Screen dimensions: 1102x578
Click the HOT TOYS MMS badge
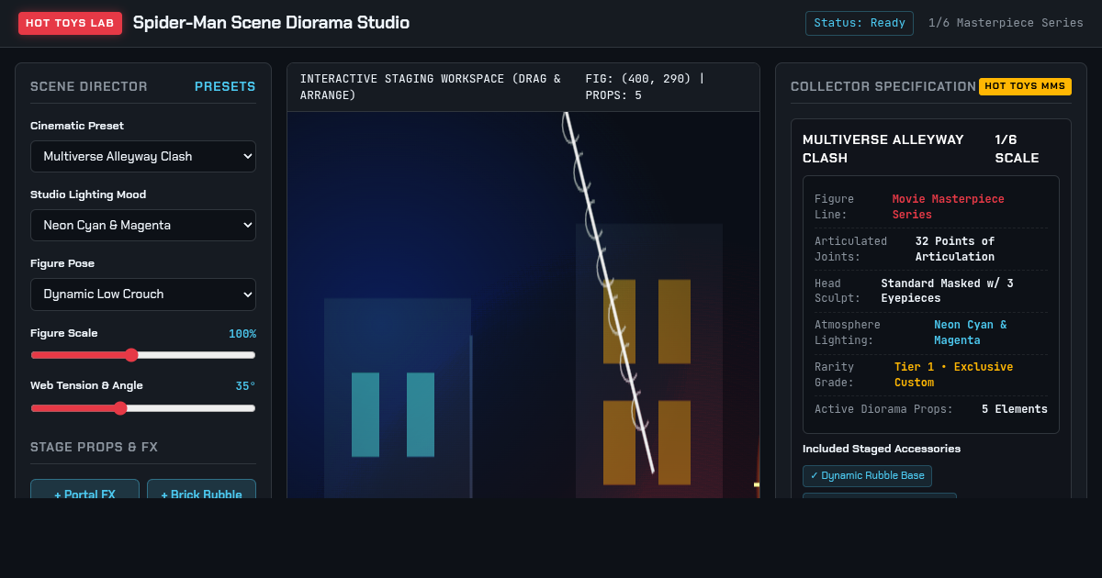click(x=1025, y=86)
